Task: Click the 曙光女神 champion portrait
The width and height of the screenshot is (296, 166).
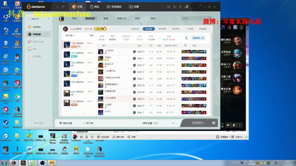Action: [237, 90]
